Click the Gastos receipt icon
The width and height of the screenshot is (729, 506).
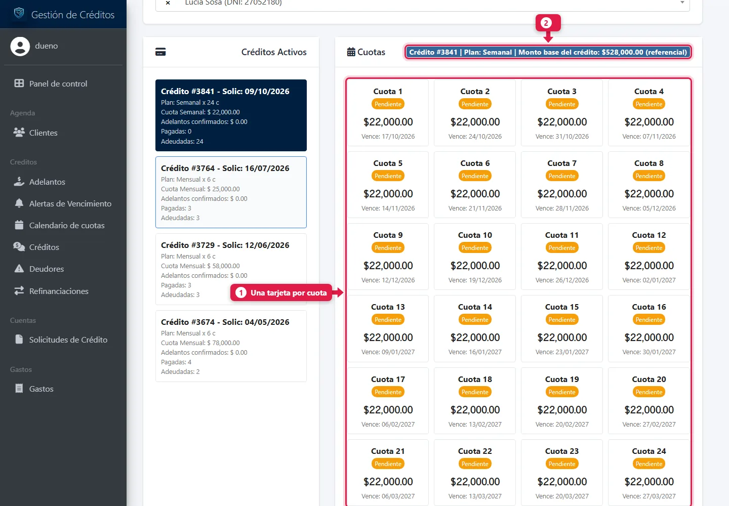(x=19, y=389)
